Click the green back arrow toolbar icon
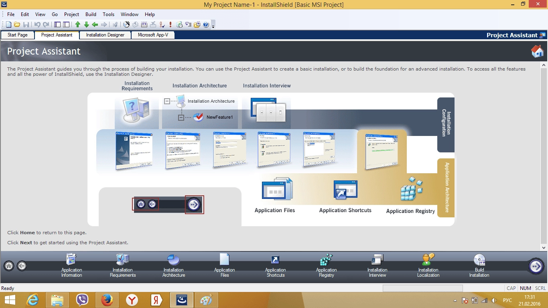 95,24
